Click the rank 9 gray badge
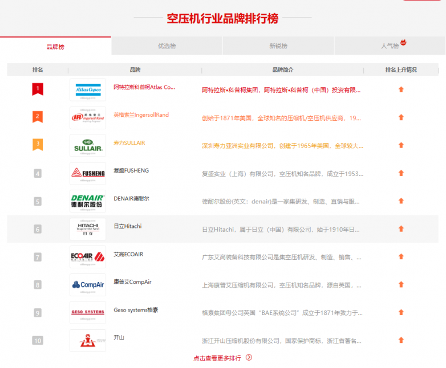The image size is (446, 368). (38, 313)
